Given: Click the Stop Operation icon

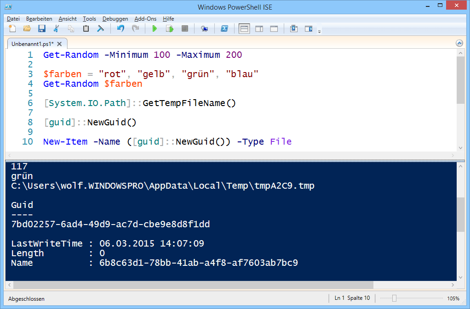Looking at the screenshot, I should pyautogui.click(x=184, y=28).
